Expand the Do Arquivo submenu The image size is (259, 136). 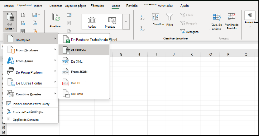(x=31, y=39)
